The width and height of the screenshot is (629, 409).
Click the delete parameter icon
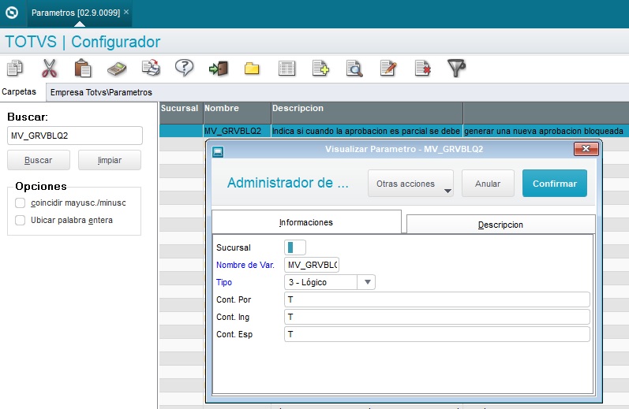point(423,68)
